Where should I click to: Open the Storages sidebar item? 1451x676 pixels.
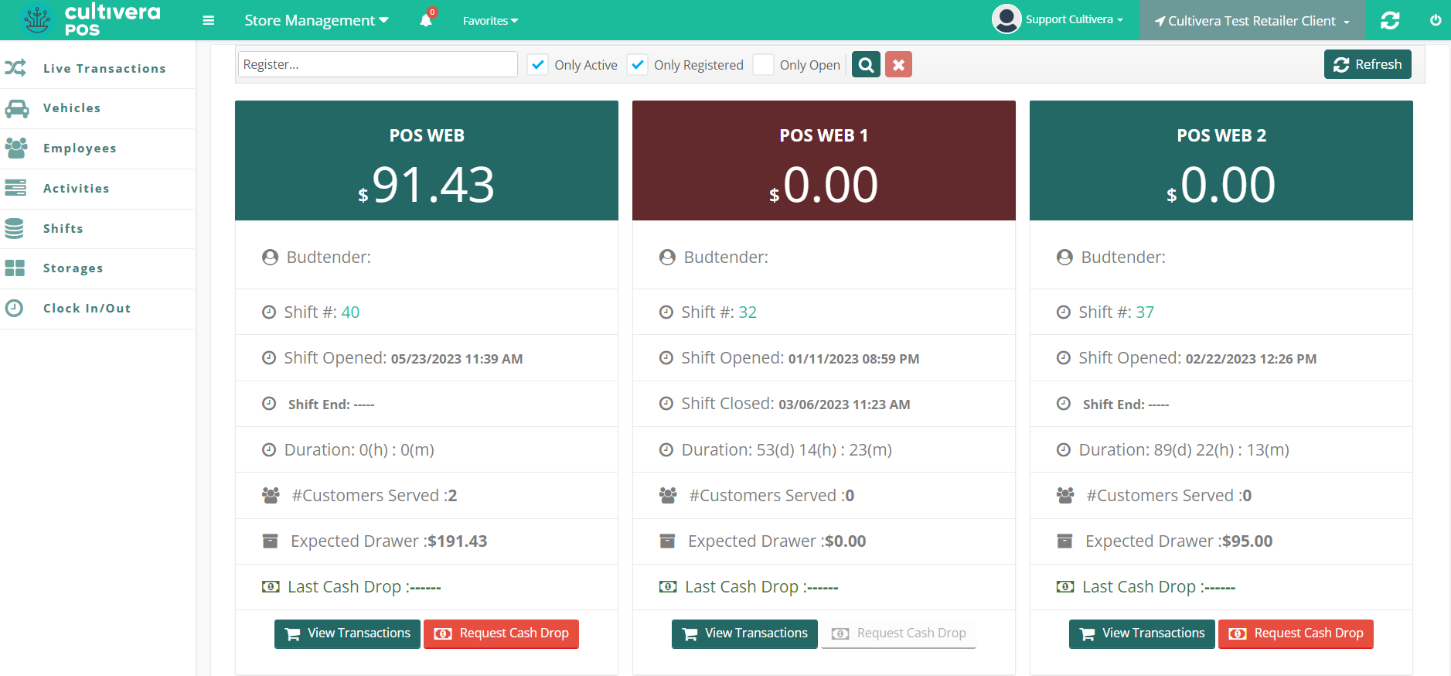click(x=73, y=268)
